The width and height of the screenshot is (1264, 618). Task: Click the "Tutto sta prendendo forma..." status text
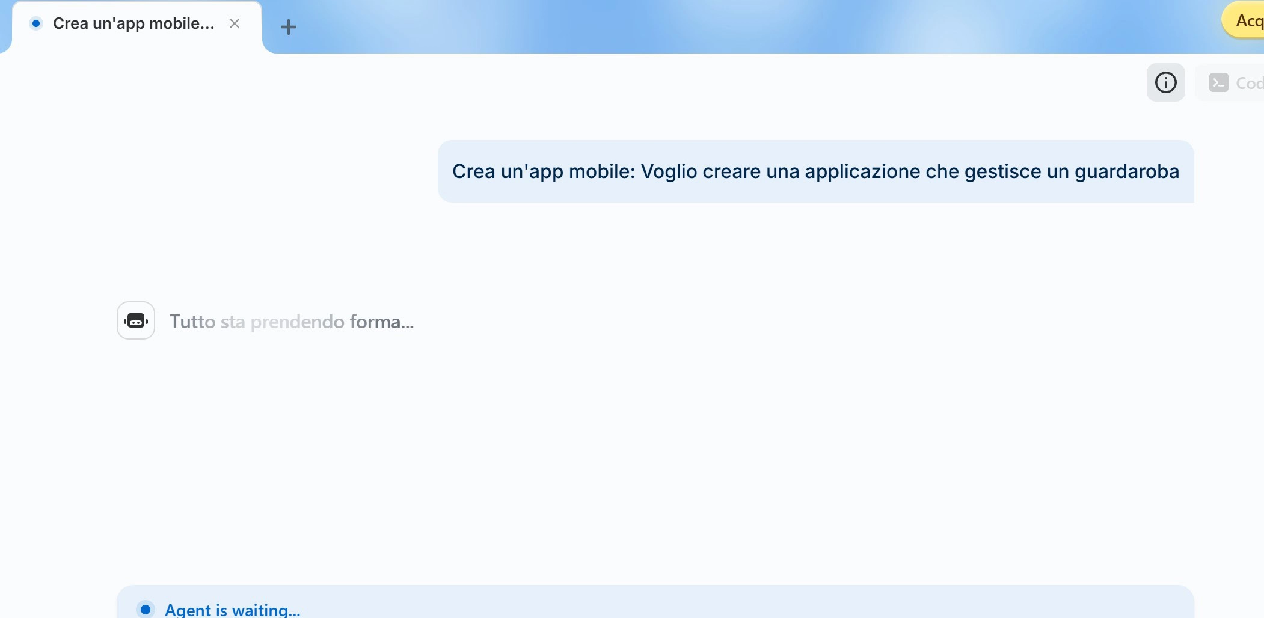pos(292,322)
